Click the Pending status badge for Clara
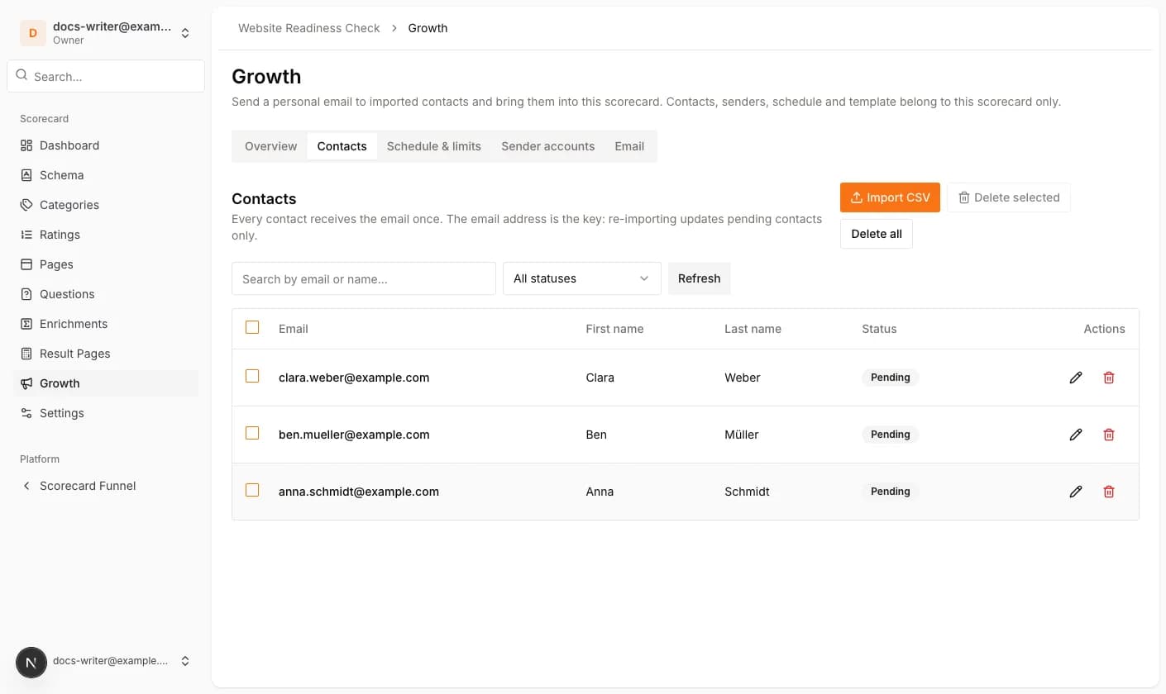 (x=891, y=378)
